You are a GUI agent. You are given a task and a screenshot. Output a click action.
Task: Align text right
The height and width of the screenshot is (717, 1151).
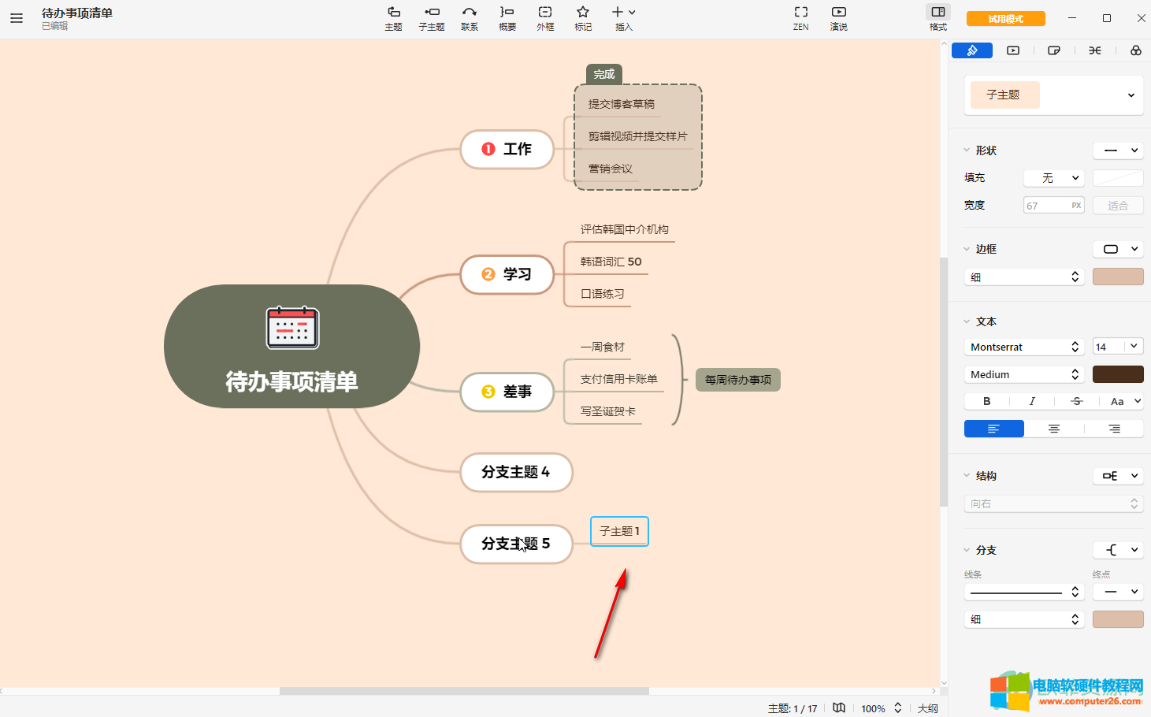point(1114,429)
